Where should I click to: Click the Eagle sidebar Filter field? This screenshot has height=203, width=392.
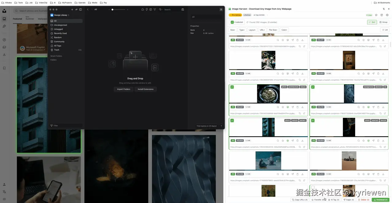(66, 126)
